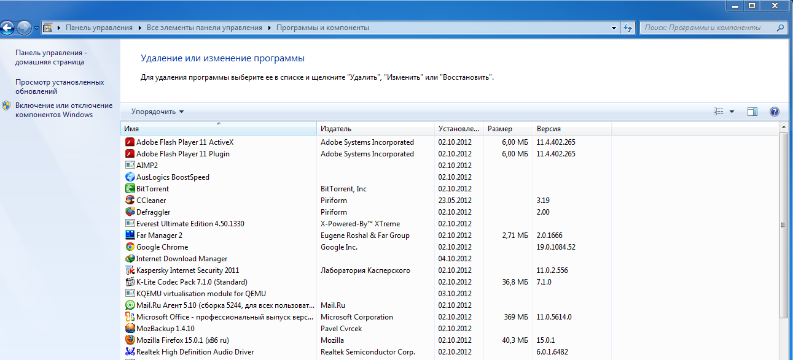
Task: Sort list by Имя column
Action: coord(219,129)
